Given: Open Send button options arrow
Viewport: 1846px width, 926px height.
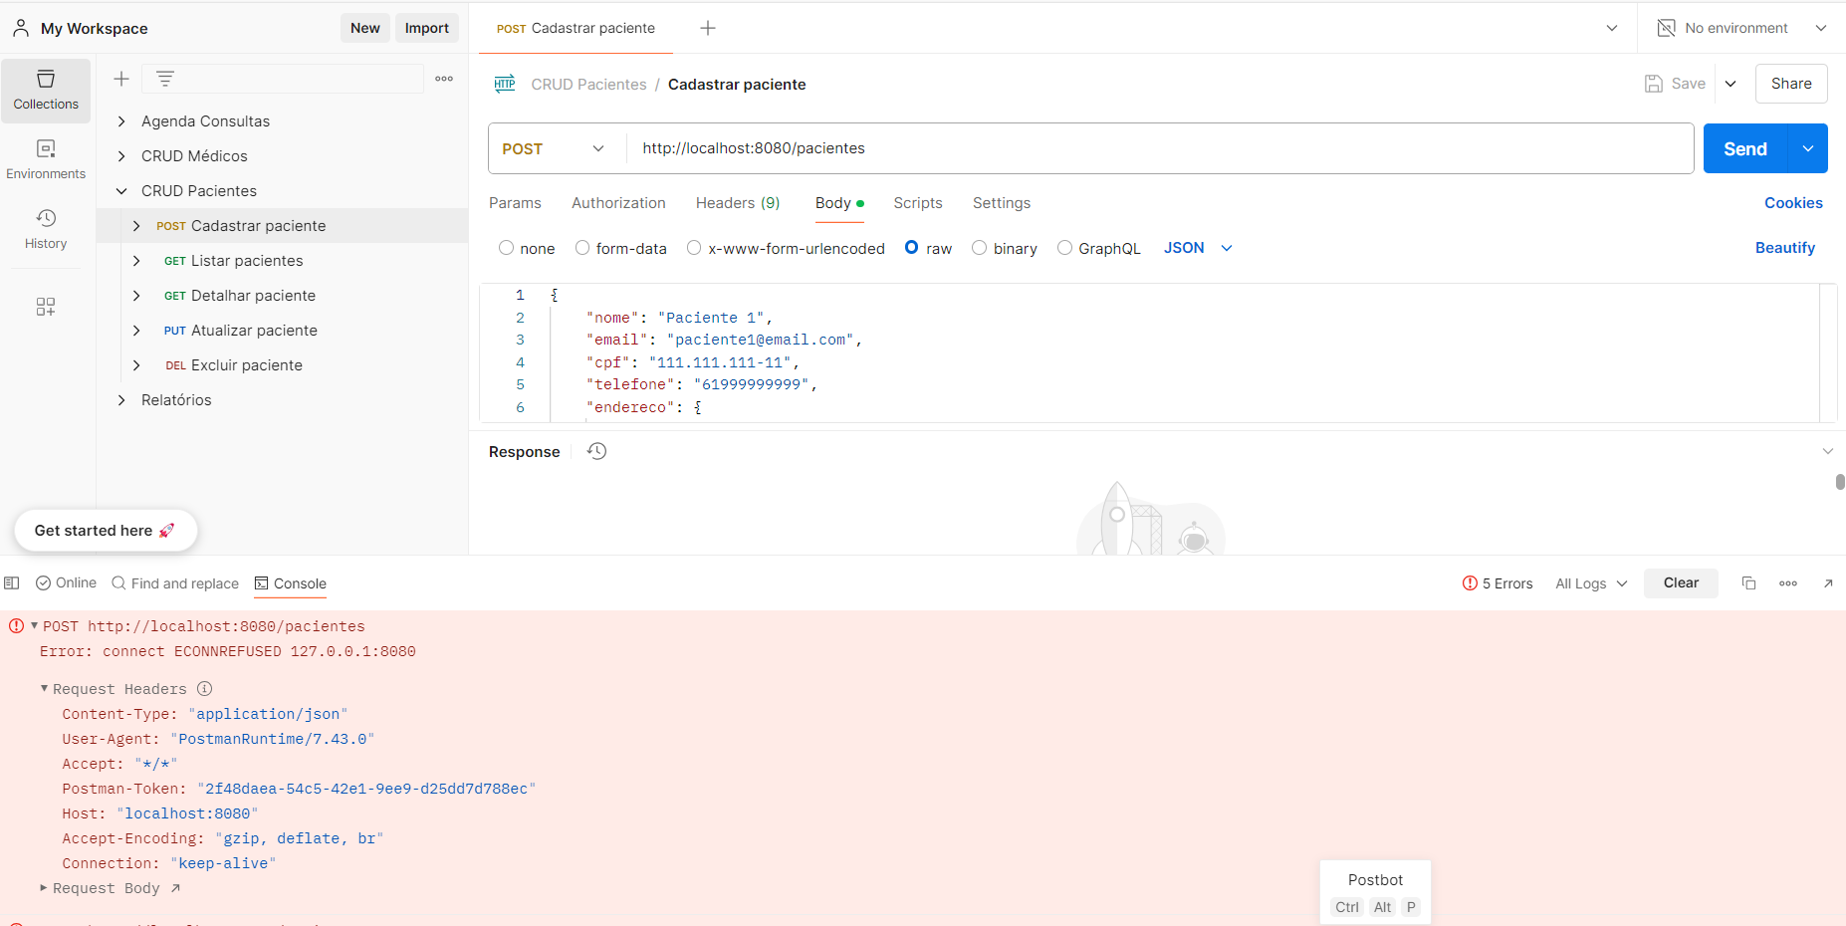Looking at the screenshot, I should tap(1808, 148).
